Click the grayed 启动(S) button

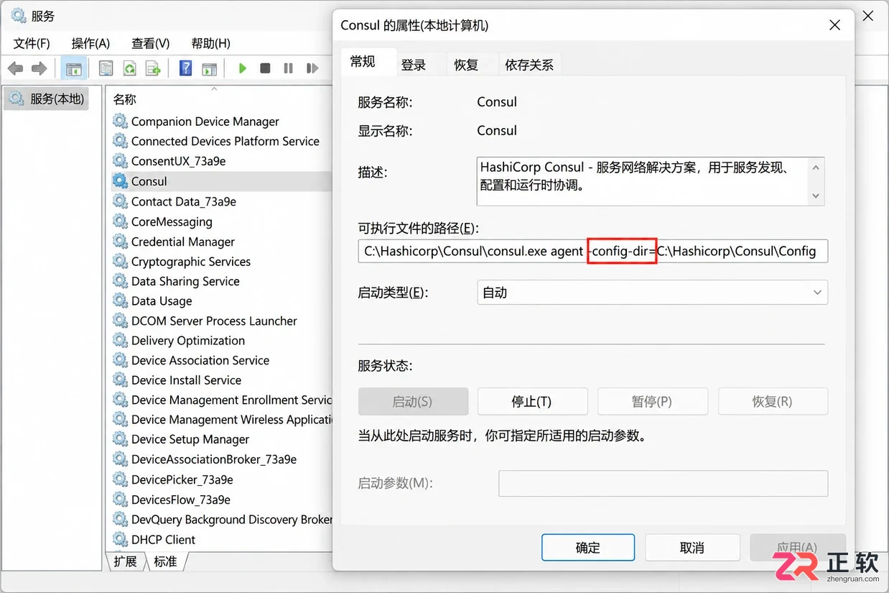[413, 401]
